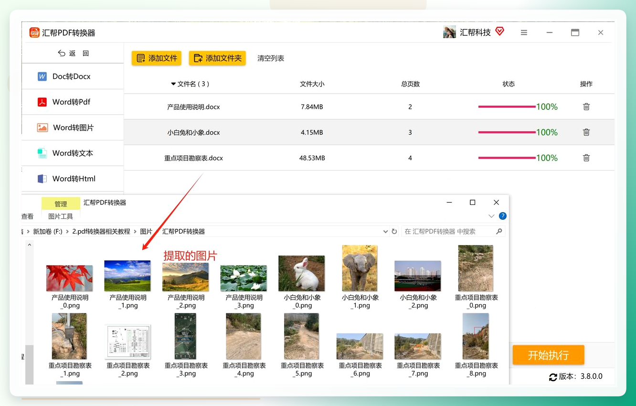Select Word转图片 in the sidebar
636x406 pixels.
[73, 128]
